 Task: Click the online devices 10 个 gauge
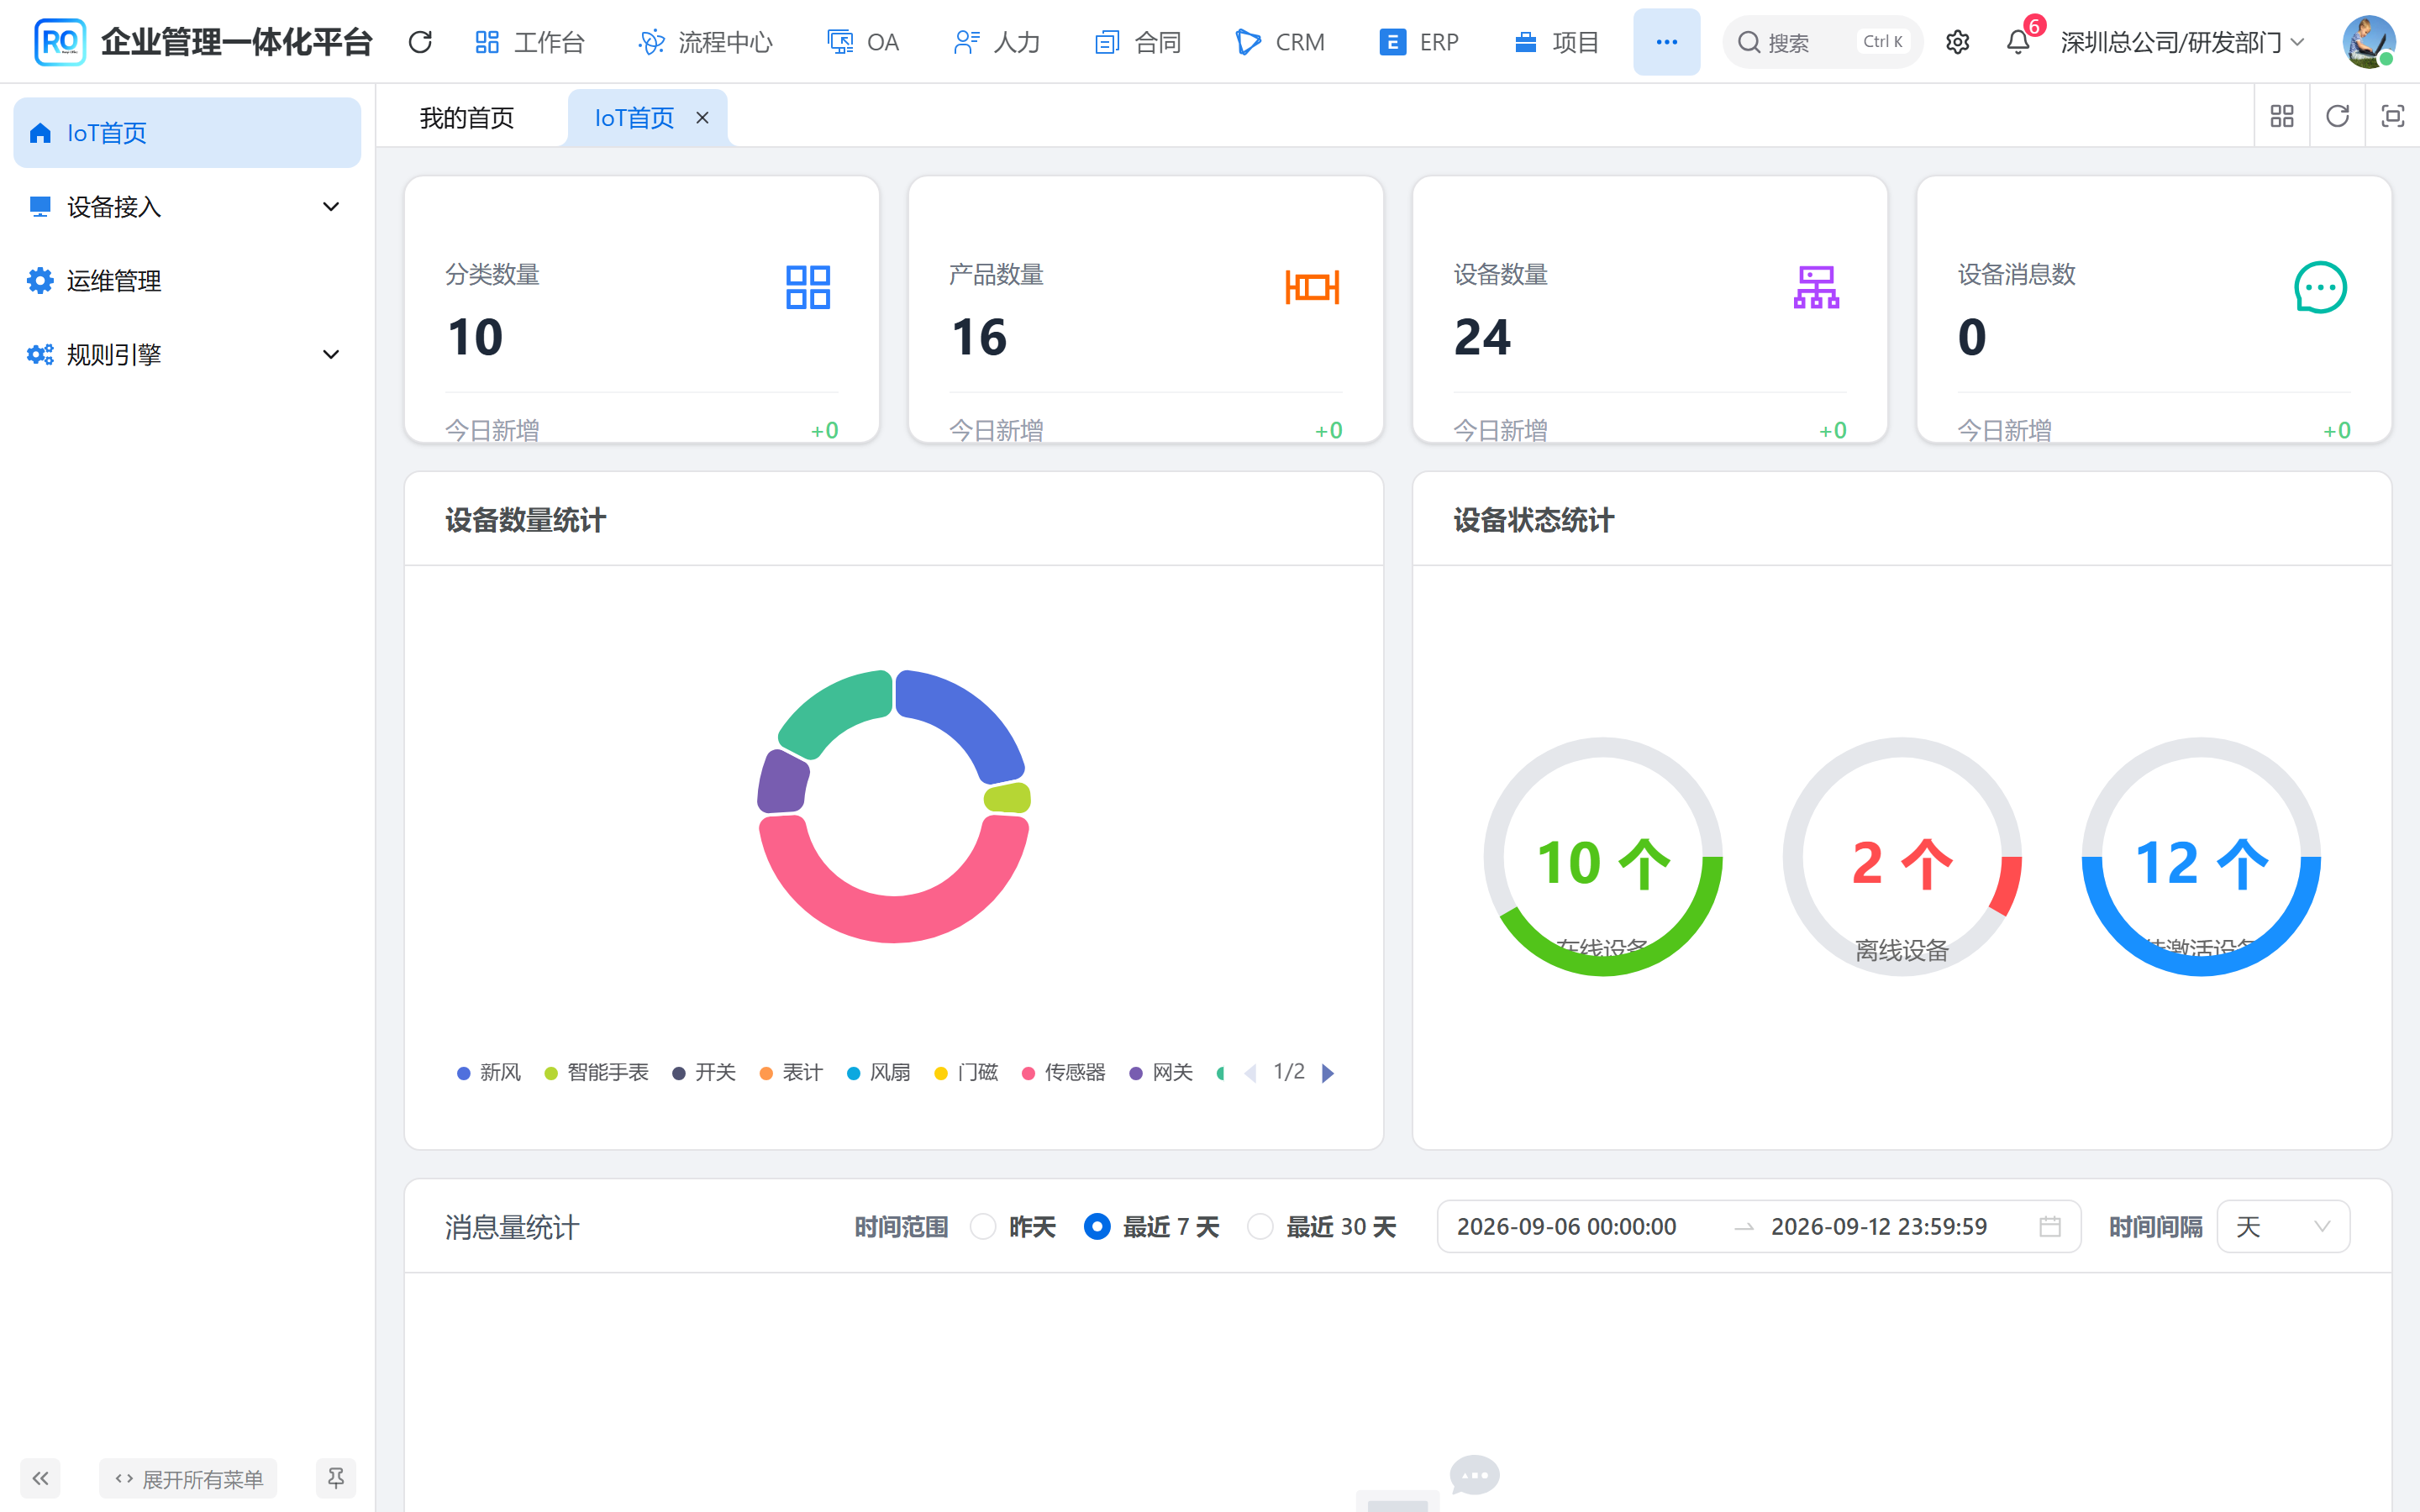pyautogui.click(x=1603, y=857)
